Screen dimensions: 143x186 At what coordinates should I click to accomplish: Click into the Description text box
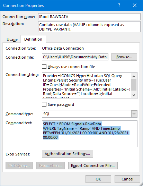(x=89, y=27)
